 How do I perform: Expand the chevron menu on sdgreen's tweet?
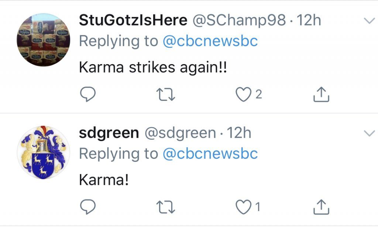point(369,133)
